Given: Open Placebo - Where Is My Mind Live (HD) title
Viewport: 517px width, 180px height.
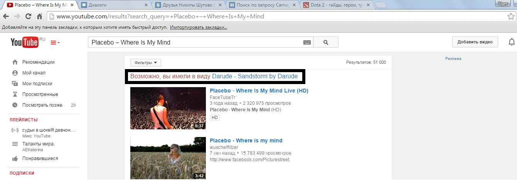Looking at the screenshot, I should click(x=259, y=91).
